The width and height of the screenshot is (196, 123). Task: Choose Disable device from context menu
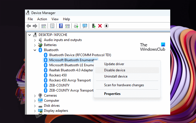(127, 70)
